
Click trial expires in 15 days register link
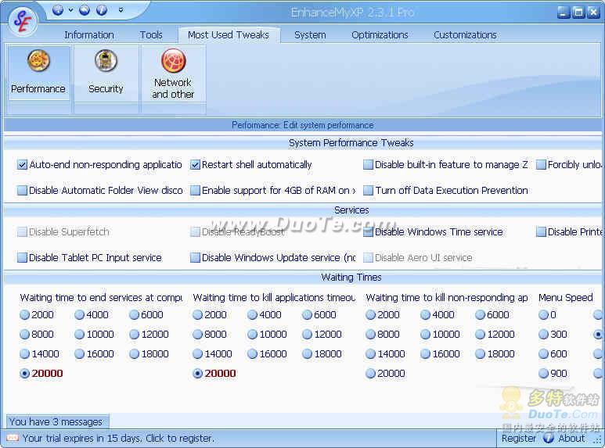pyautogui.click(x=118, y=439)
